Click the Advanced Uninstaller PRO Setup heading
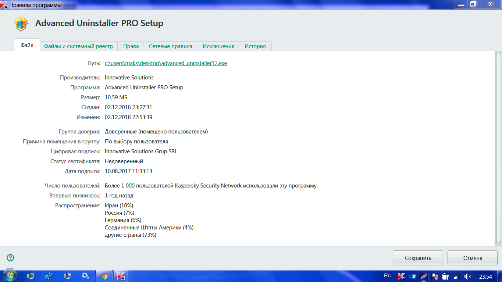The width and height of the screenshot is (502, 282). pos(99,24)
